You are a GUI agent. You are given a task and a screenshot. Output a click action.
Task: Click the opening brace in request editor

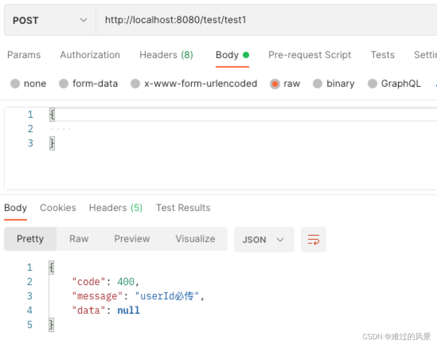pos(52,115)
